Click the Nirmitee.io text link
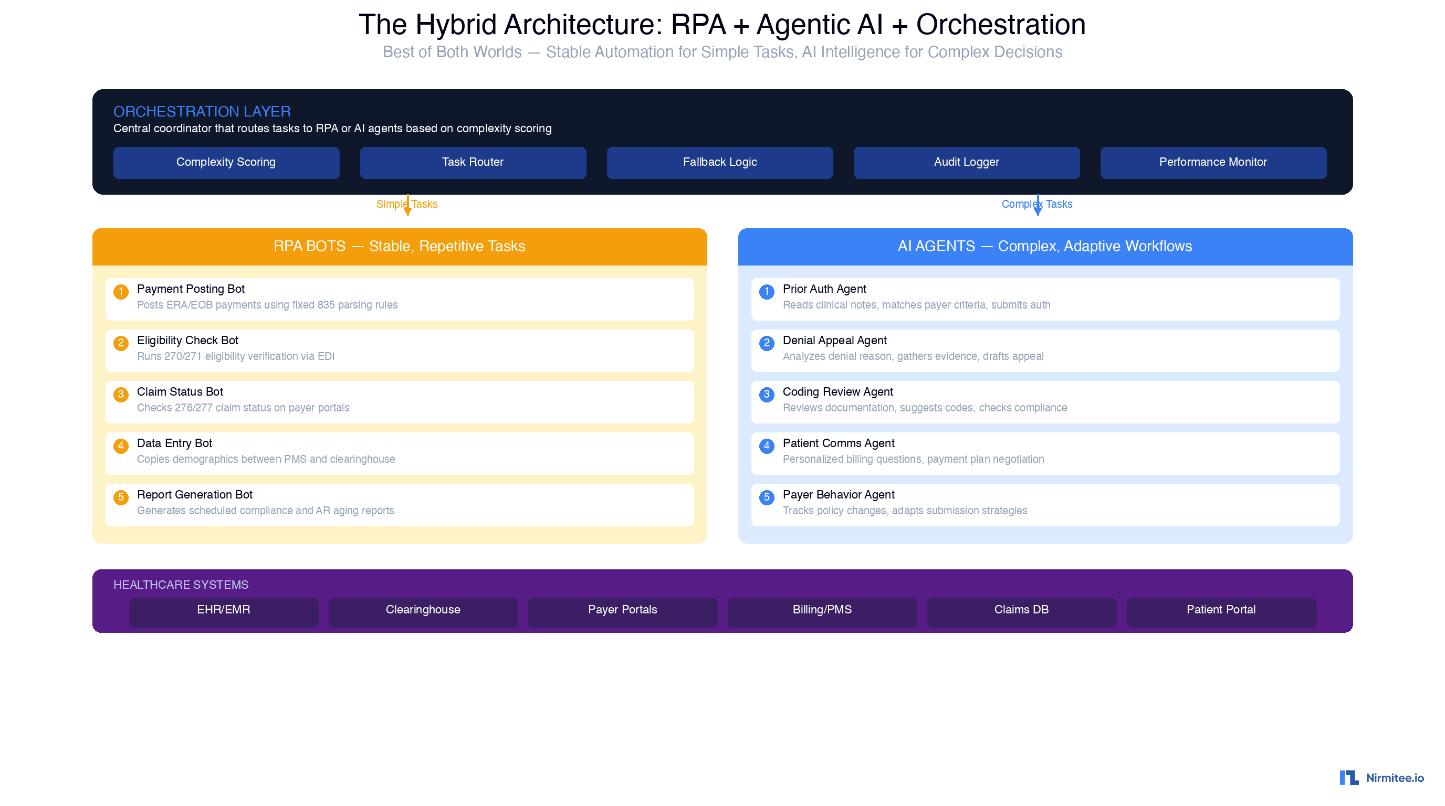The image size is (1445, 806). point(1397,778)
